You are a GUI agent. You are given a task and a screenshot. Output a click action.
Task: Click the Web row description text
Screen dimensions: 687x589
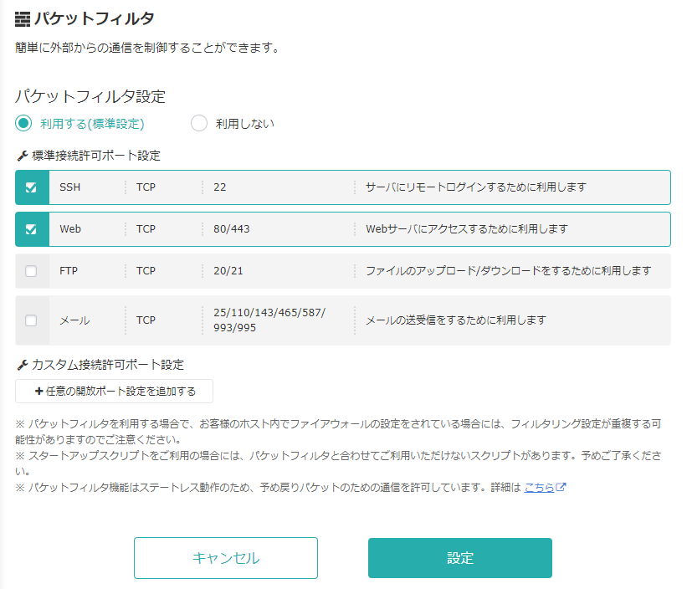[467, 229]
